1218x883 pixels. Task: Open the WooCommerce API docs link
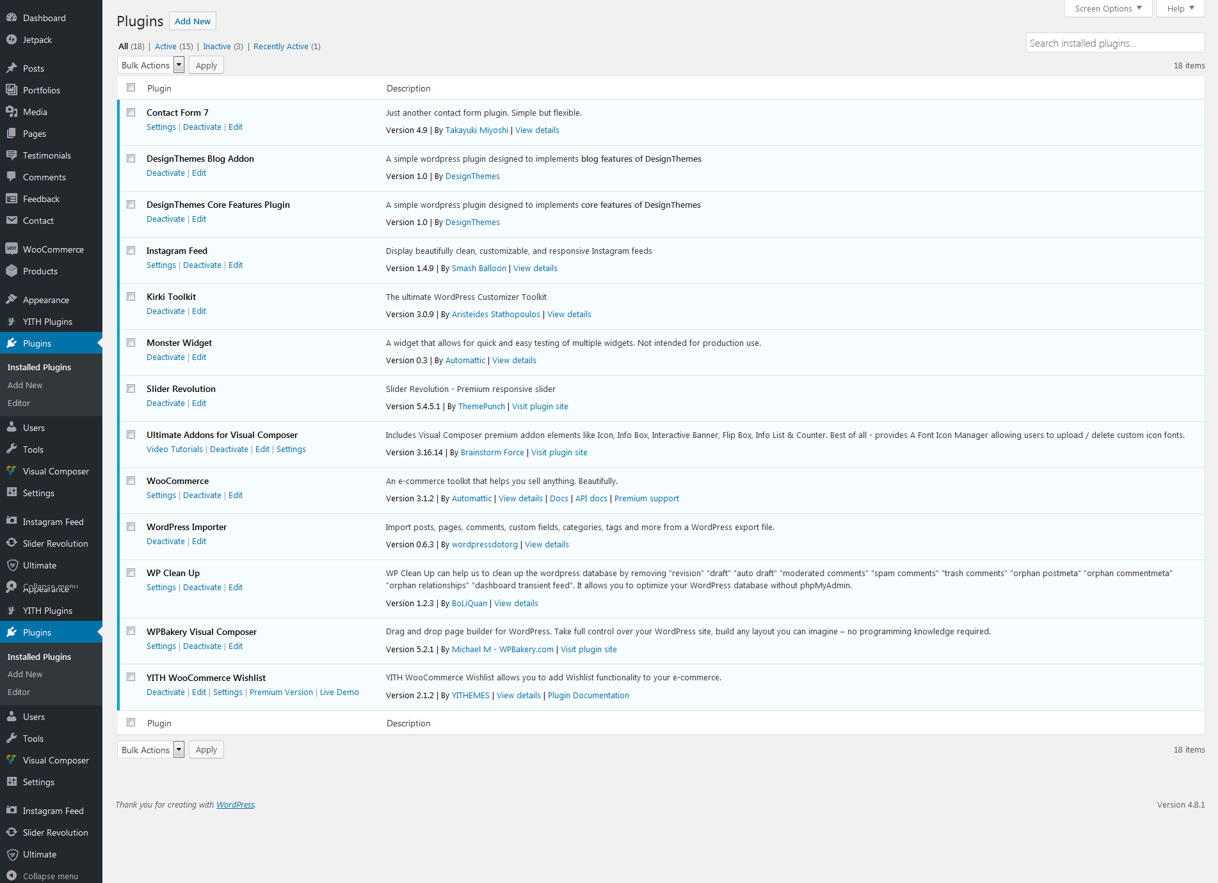591,499
